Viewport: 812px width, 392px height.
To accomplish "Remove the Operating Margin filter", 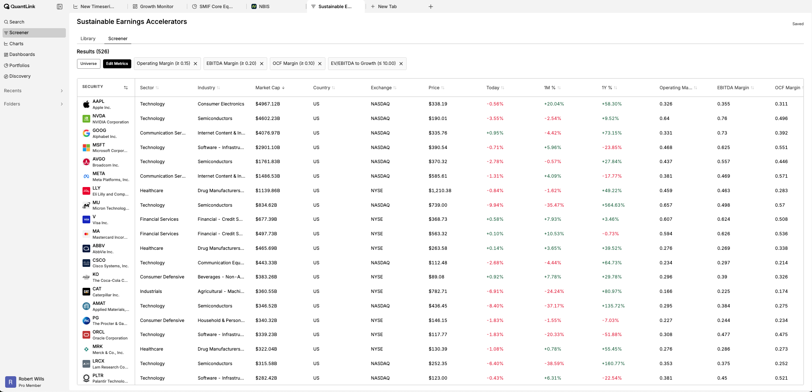I will (195, 64).
